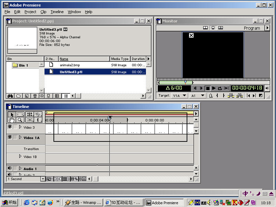
Task: Open the Window menu
Action: coord(74,12)
